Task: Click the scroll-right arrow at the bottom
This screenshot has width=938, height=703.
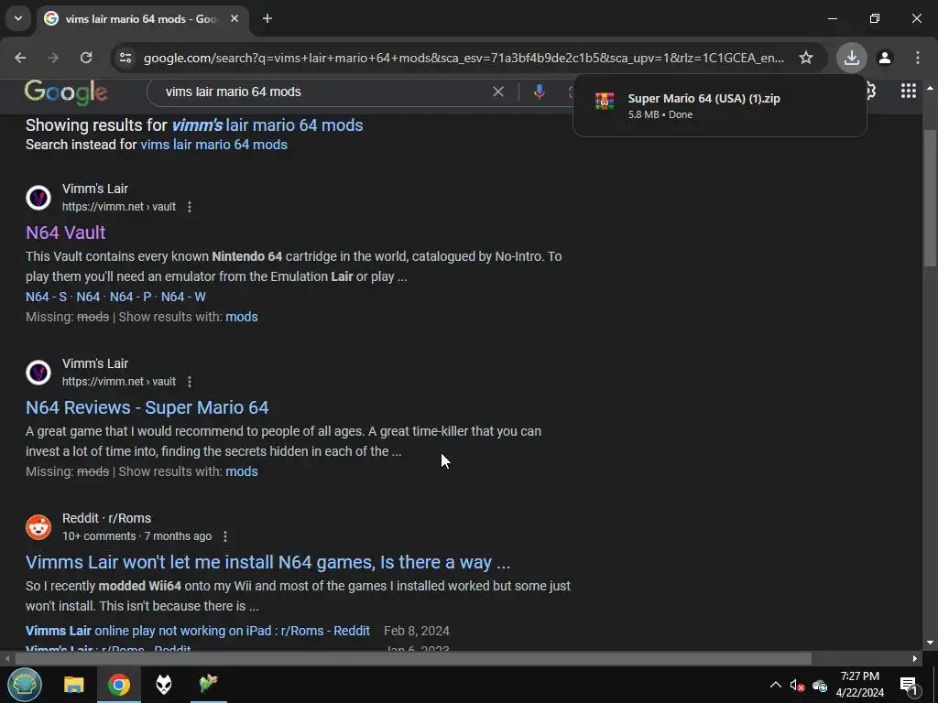Action: coord(915,659)
